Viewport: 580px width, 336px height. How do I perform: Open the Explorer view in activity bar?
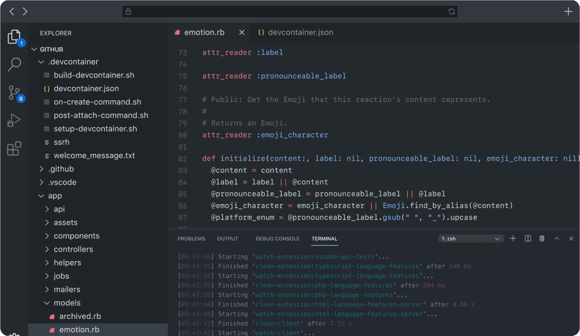pos(14,37)
